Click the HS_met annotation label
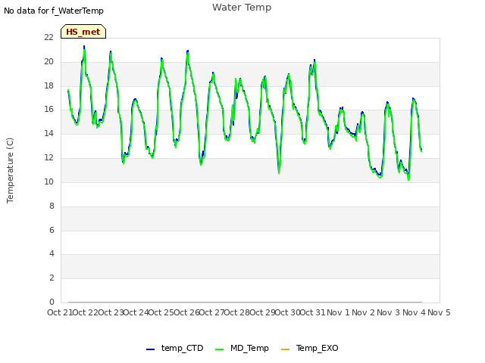The image size is (485, 363). (x=83, y=32)
